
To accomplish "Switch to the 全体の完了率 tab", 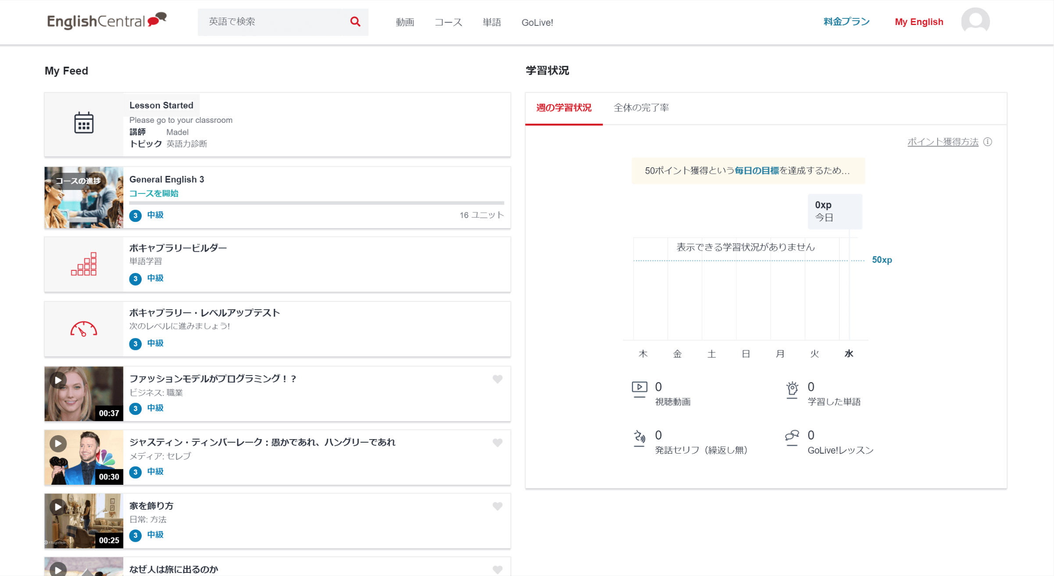I will [x=641, y=108].
